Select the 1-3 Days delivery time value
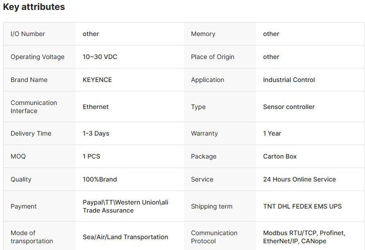Viewport: 365px width, 250px height. (96, 133)
